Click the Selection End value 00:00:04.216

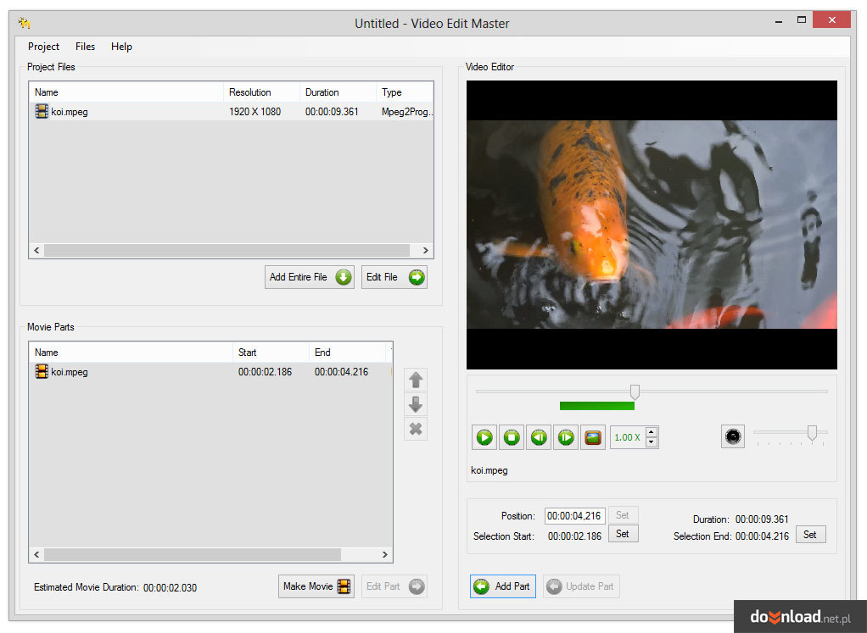pyautogui.click(x=762, y=536)
